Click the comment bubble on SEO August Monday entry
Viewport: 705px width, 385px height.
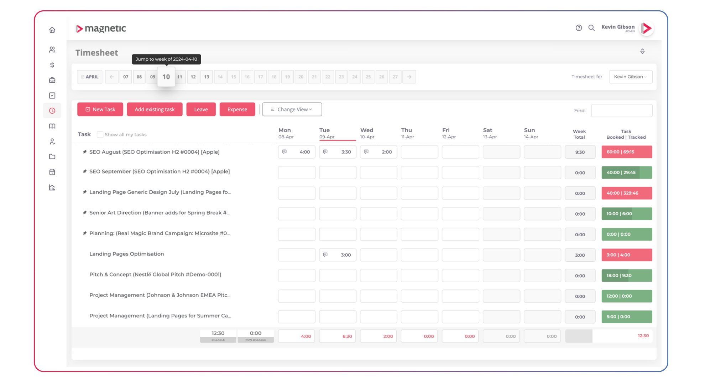point(284,152)
